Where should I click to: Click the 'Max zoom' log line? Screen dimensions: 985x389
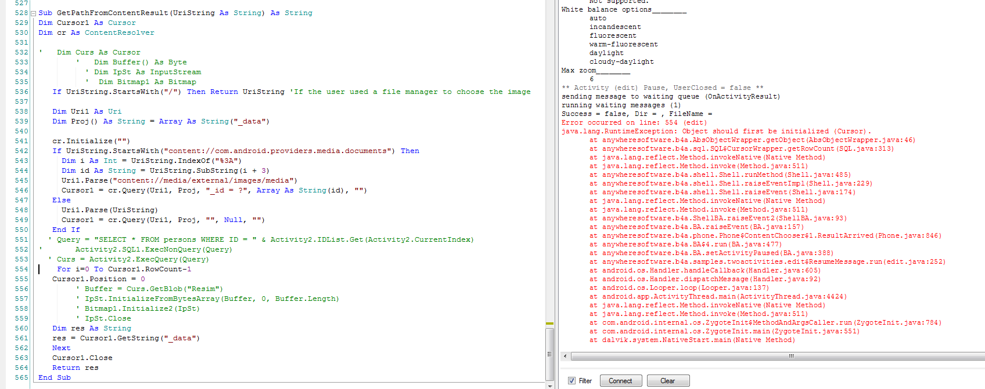tap(596, 71)
